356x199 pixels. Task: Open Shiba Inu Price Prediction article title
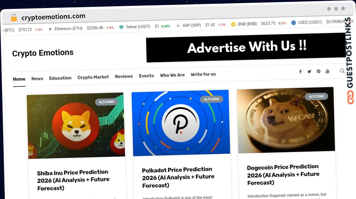73,180
